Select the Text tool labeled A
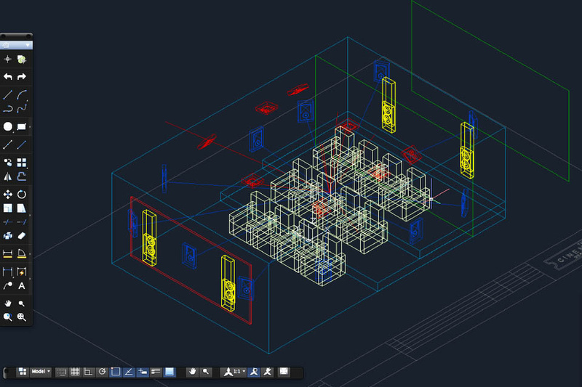This screenshot has height=387, width=582. point(22,286)
